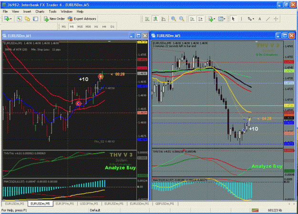The width and height of the screenshot is (298, 214).
Task: Click the EURUSDm,M1 window title icon
Action: (x=4, y=36)
